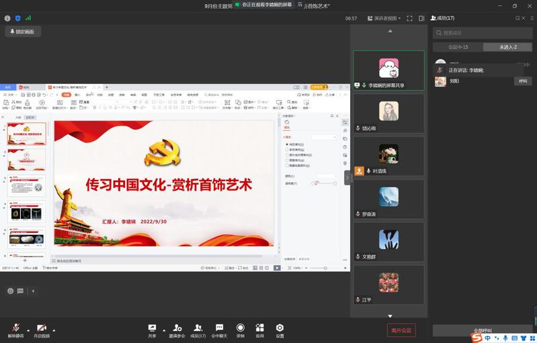Screen dimensions: 537x343
Task: Expand the arrow next to 解除静音
Action: (28, 330)
